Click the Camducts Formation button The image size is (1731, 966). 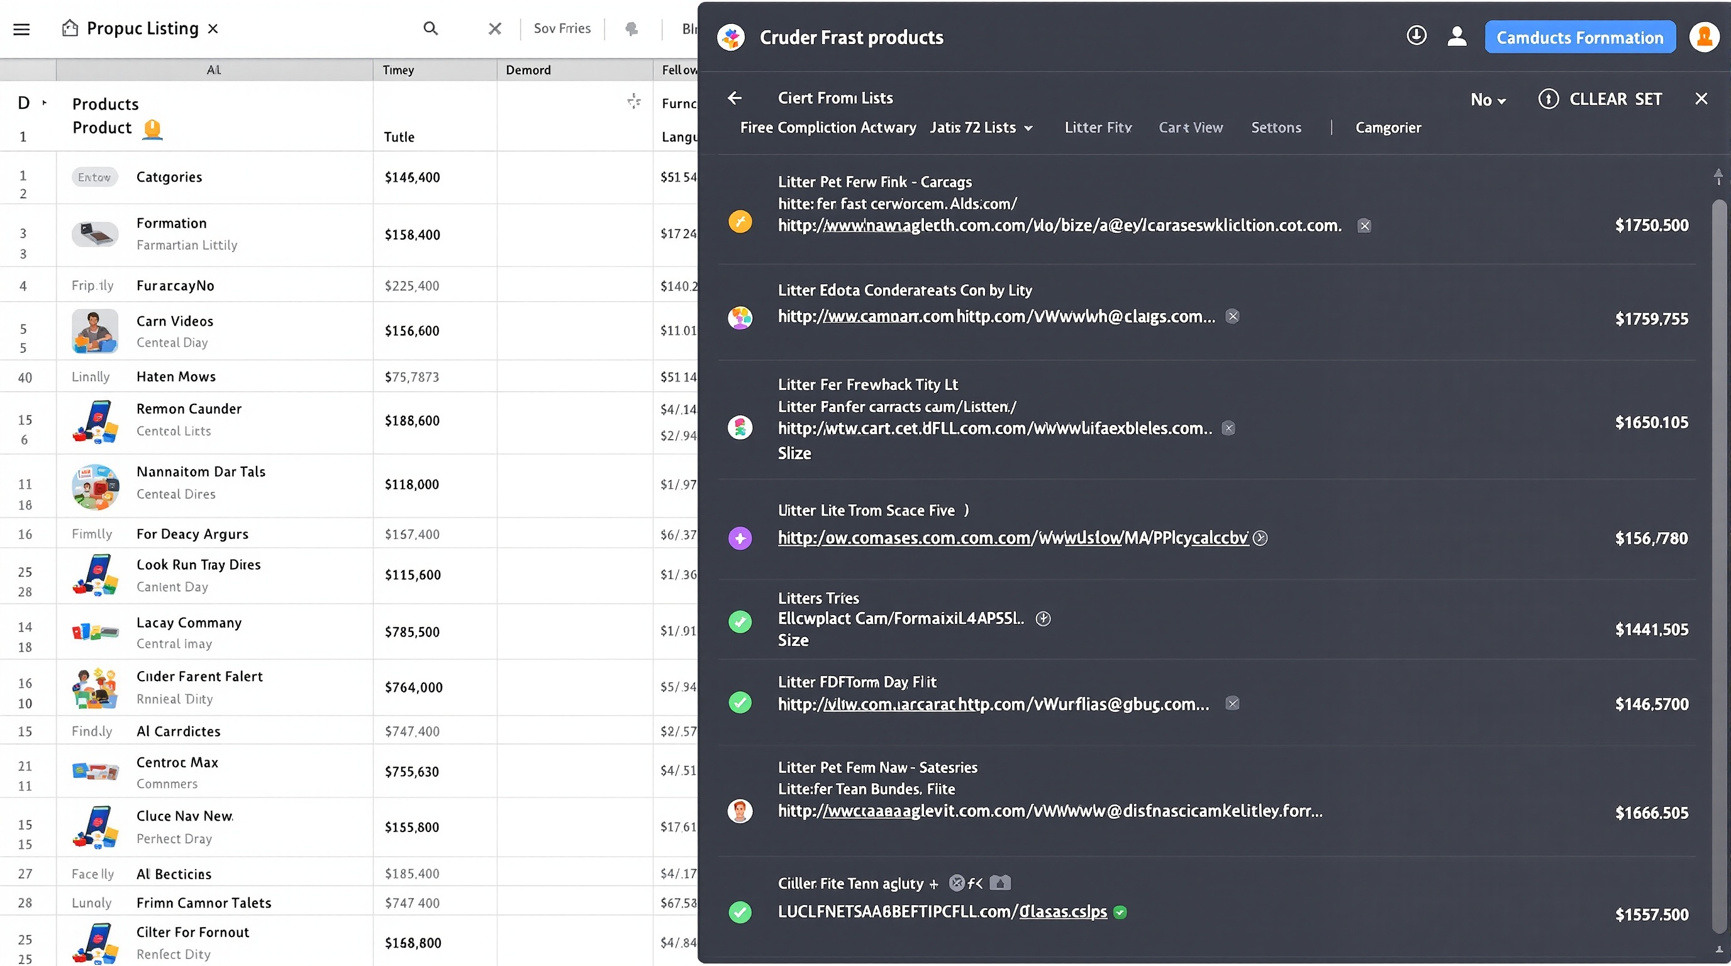point(1579,38)
